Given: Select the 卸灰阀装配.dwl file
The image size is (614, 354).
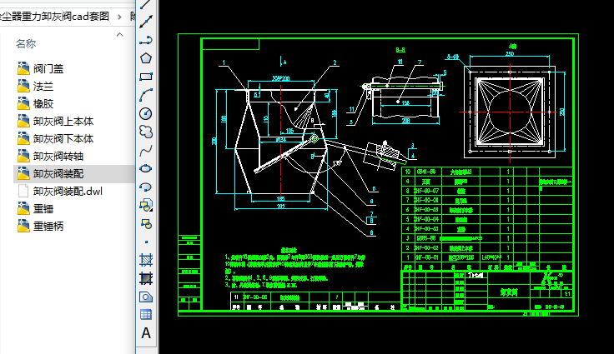Looking at the screenshot, I should [60, 192].
